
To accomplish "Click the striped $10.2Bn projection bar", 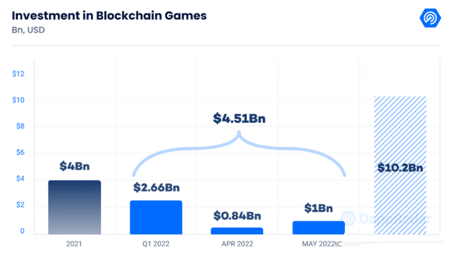I will pyautogui.click(x=400, y=165).
